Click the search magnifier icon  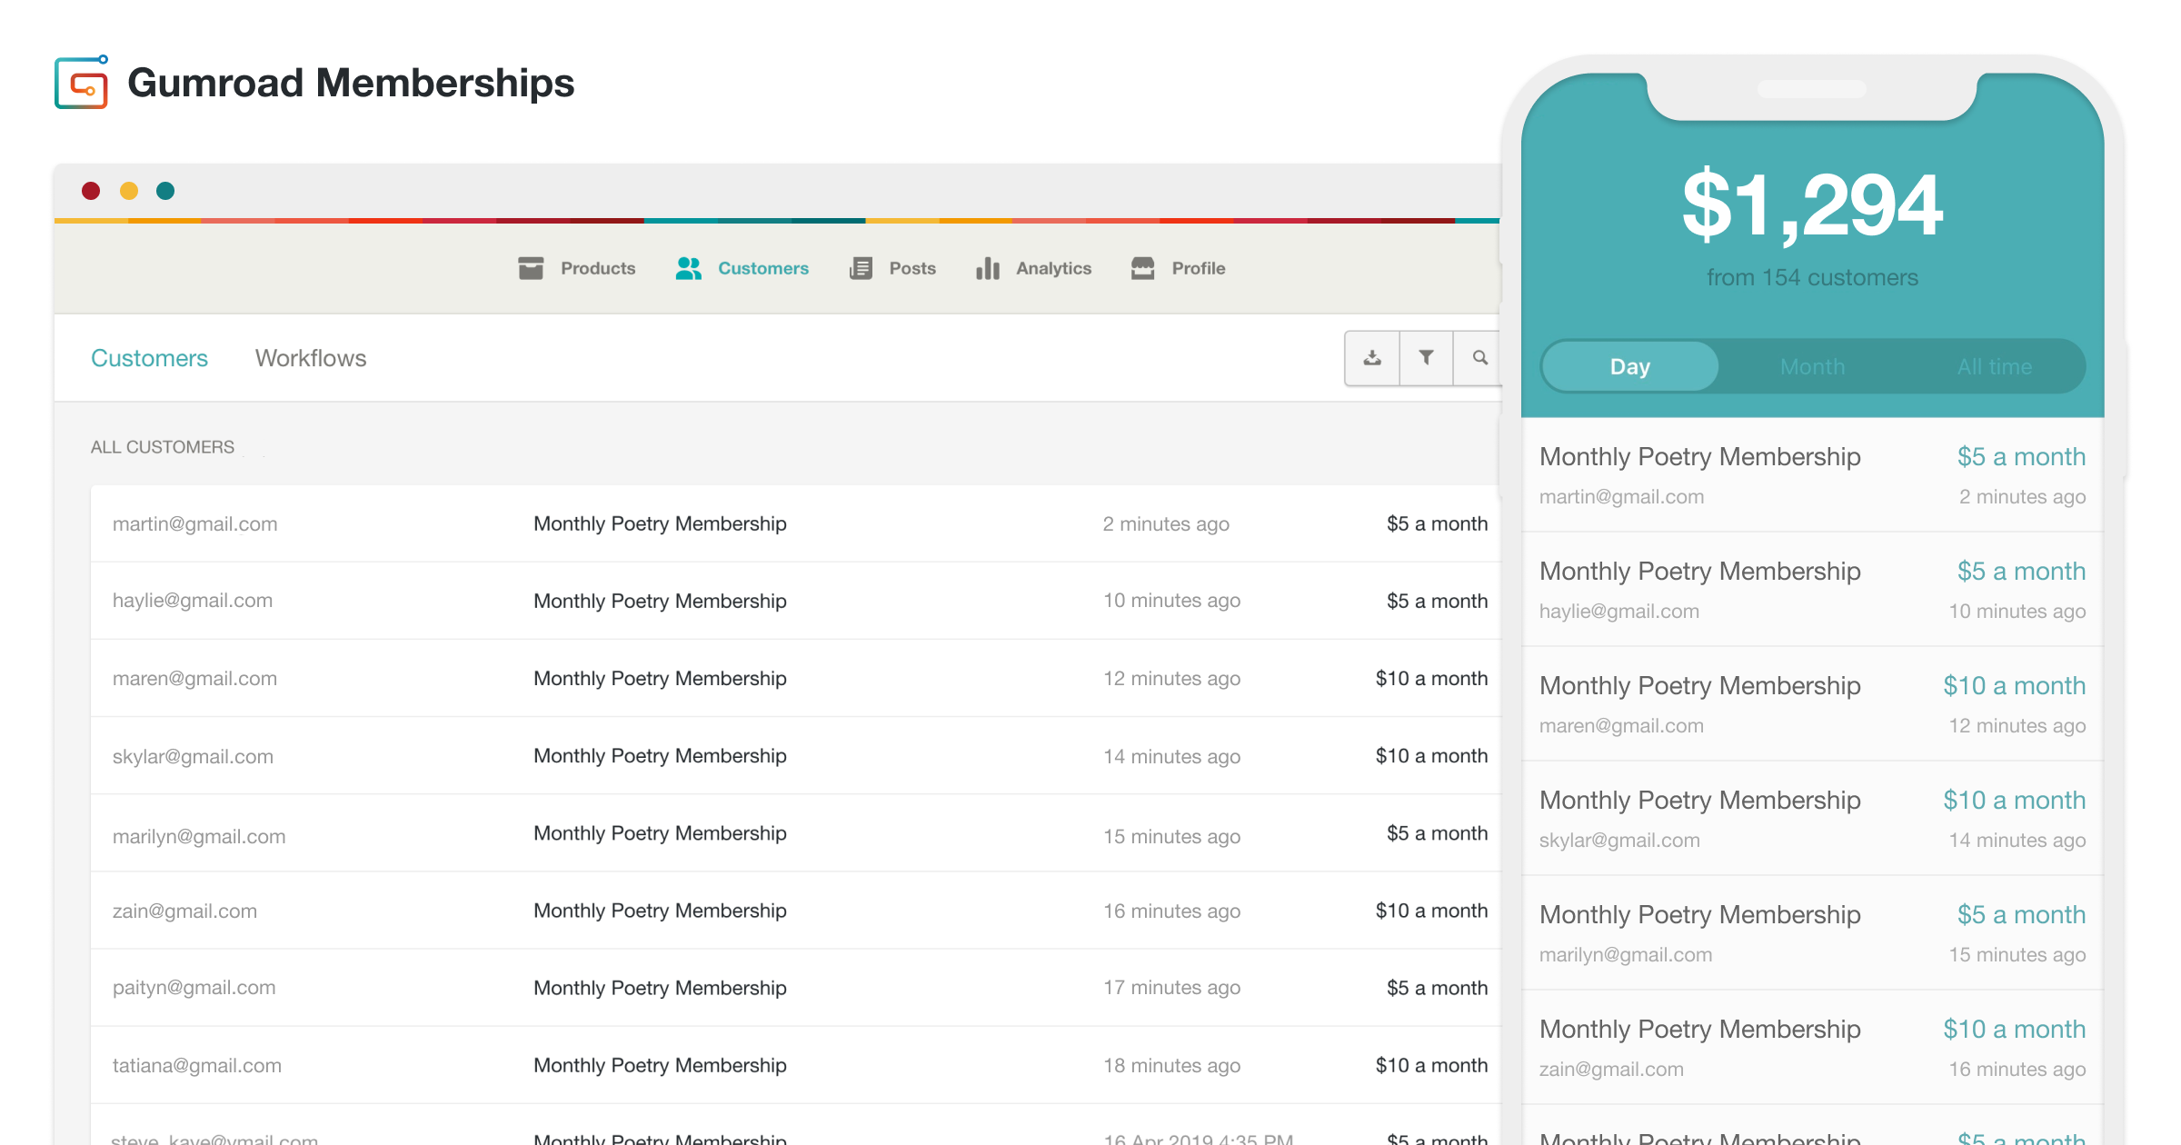click(x=1479, y=358)
